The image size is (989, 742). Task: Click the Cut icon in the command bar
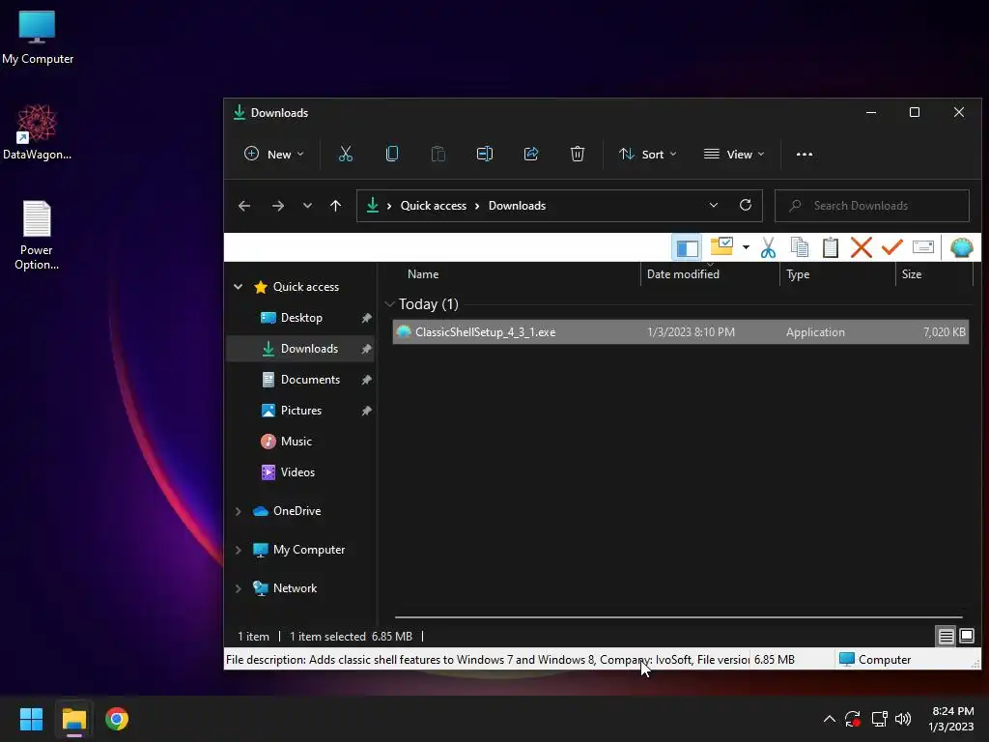tap(345, 154)
